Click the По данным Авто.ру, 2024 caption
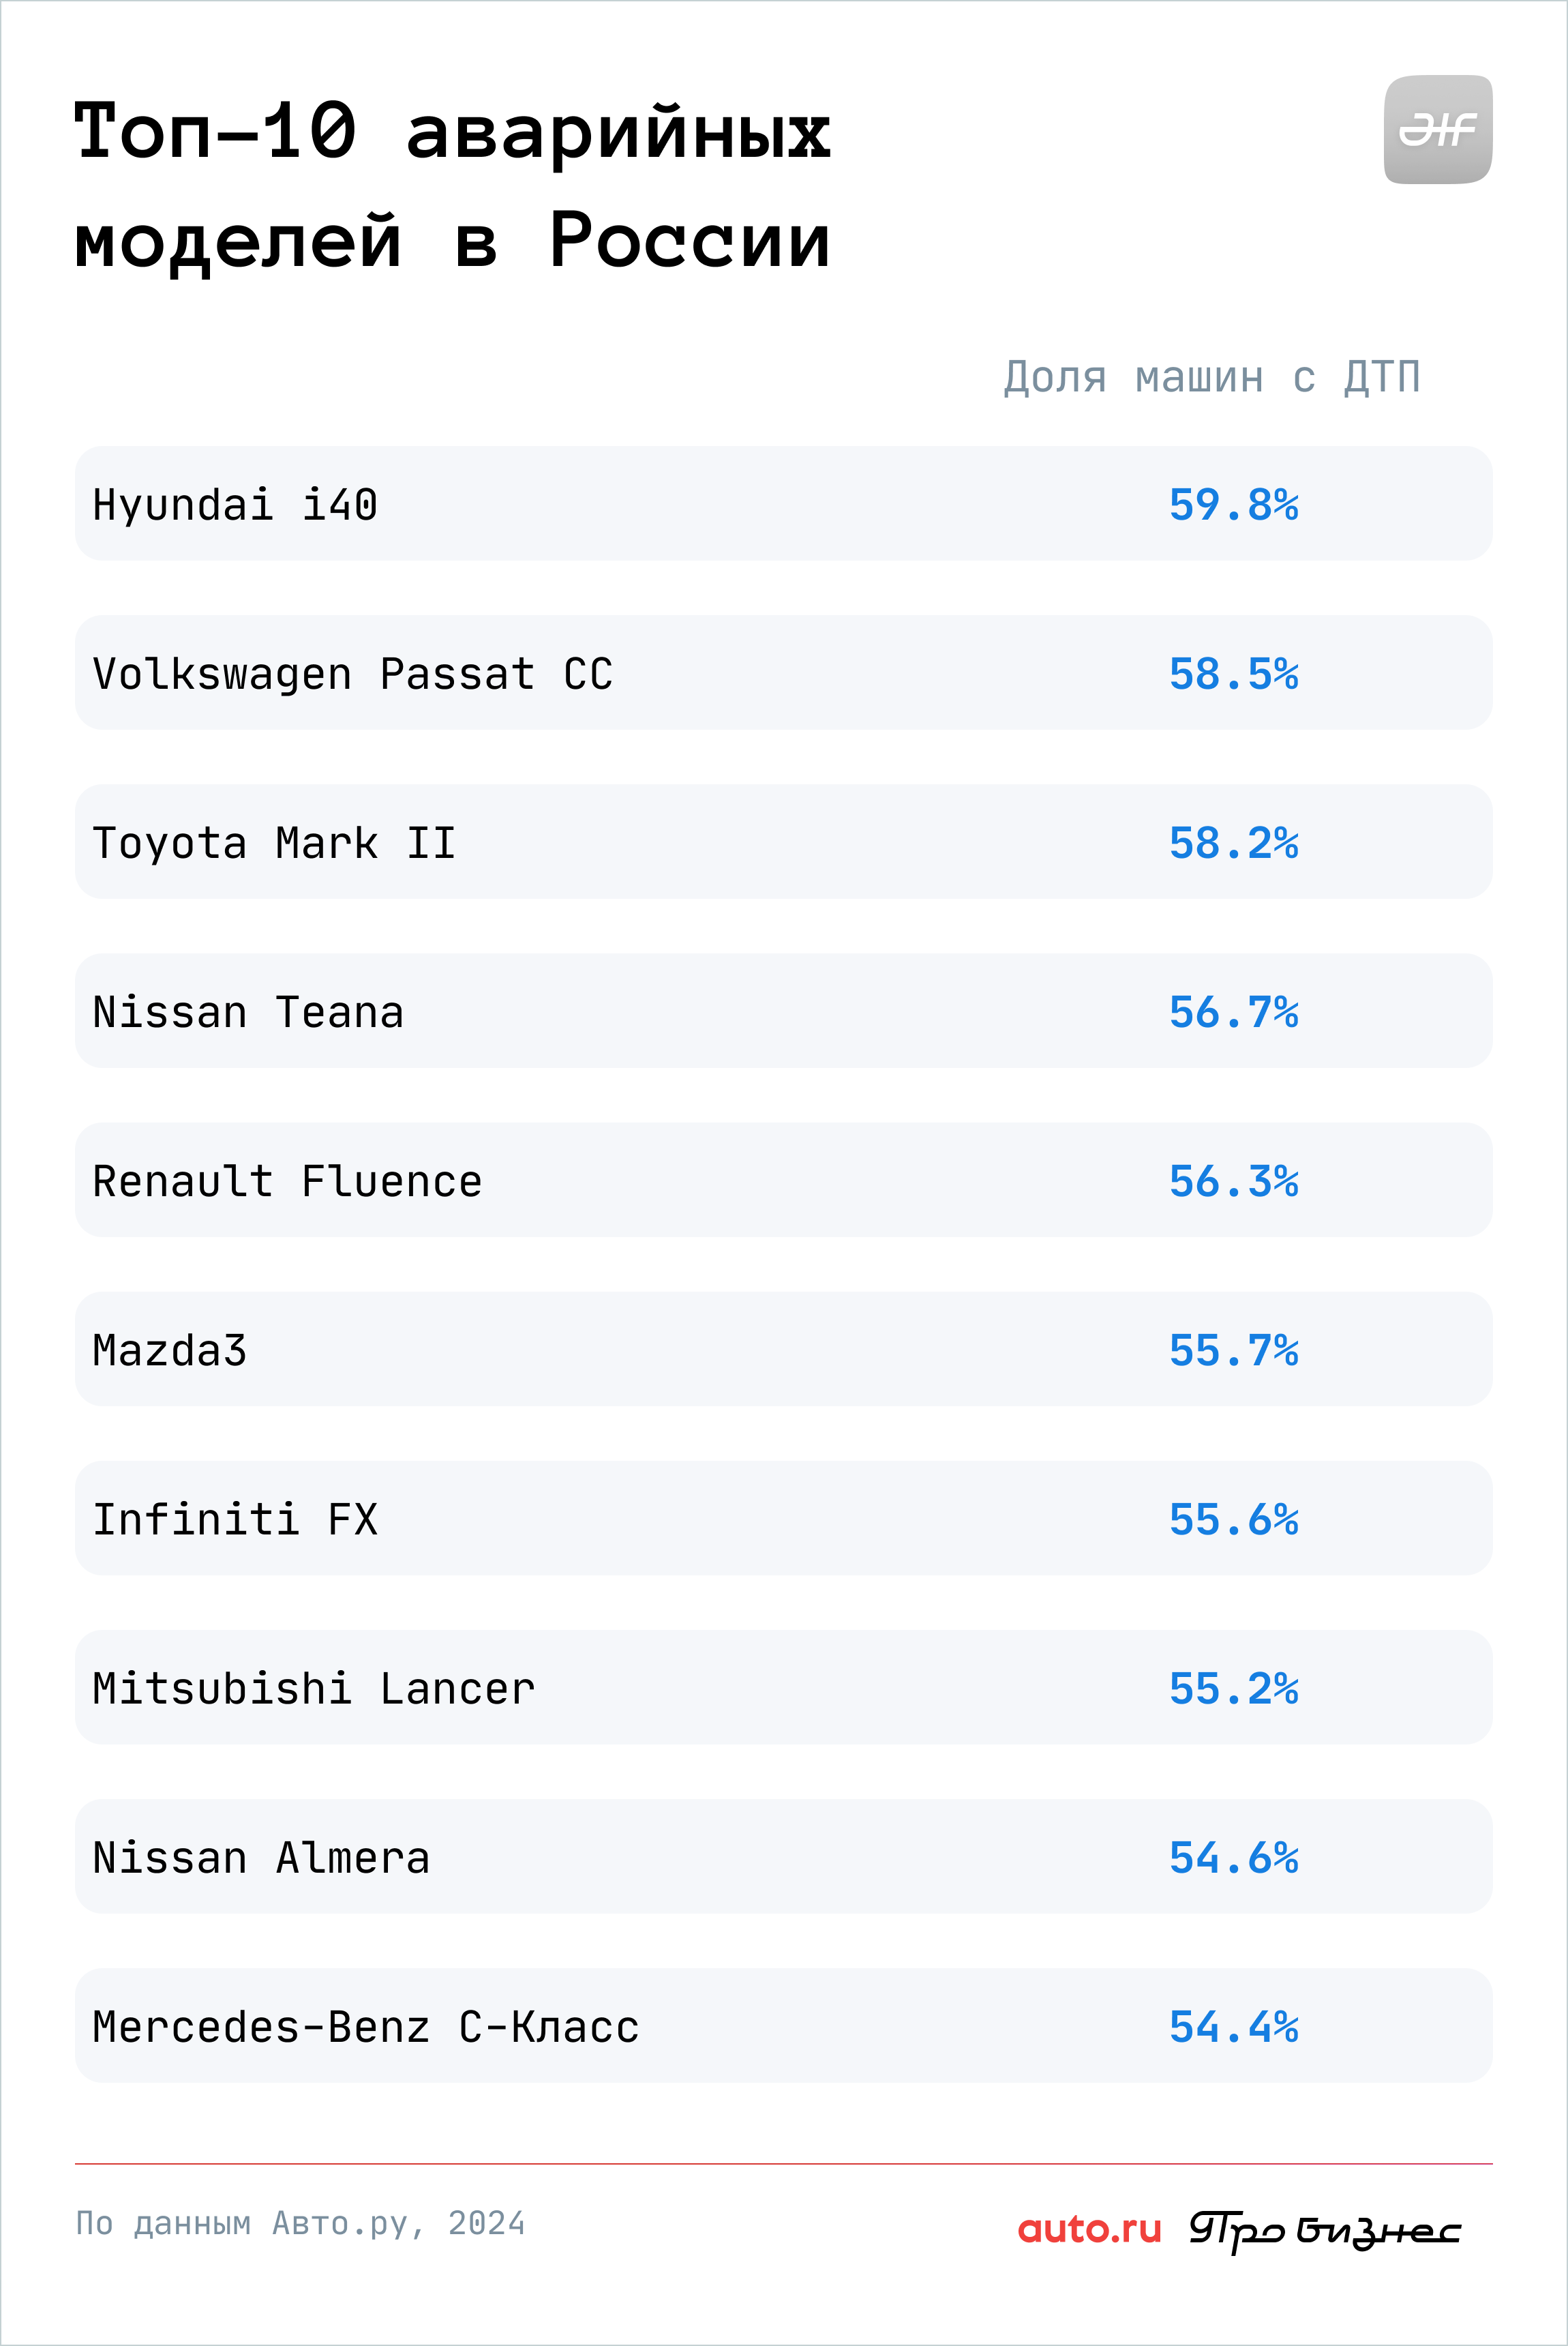 point(300,2223)
